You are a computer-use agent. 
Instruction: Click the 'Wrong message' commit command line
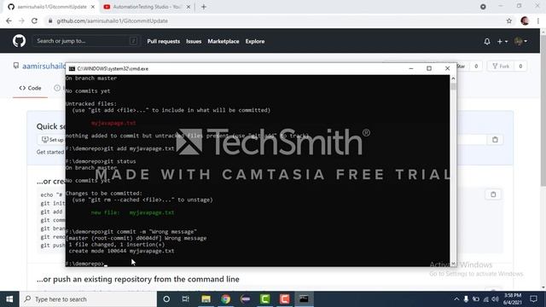[131, 231]
